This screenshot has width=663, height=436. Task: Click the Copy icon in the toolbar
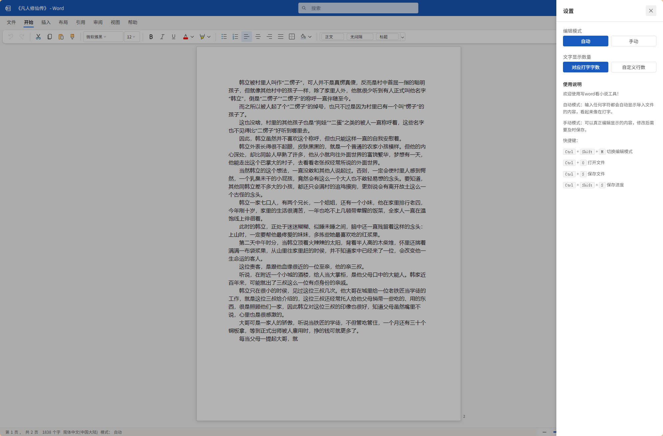50,37
